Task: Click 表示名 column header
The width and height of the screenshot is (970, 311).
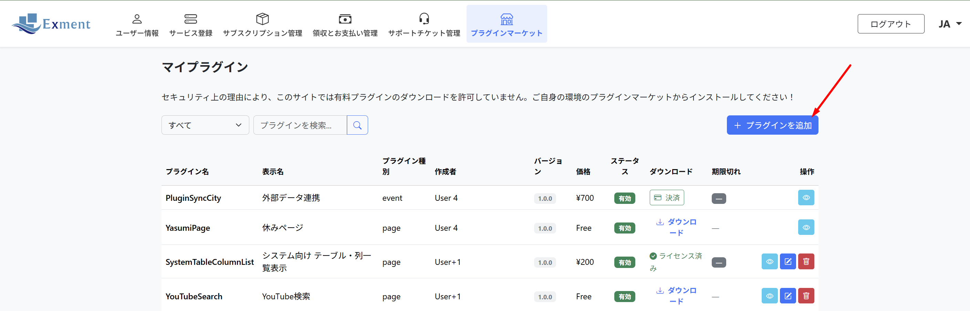Action: coord(273,172)
